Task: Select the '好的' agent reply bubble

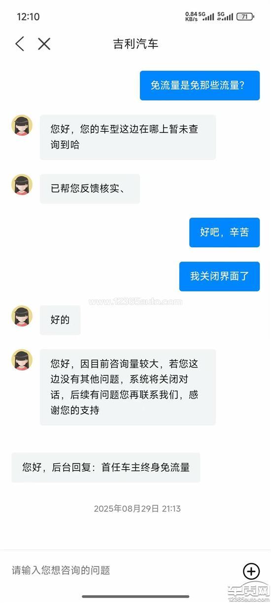Action: 60,320
